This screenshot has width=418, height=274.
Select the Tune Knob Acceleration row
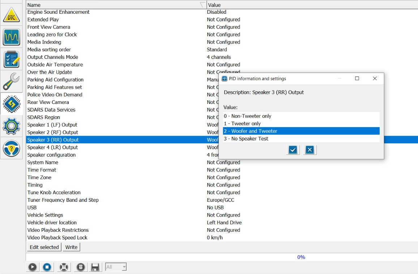pos(222,192)
